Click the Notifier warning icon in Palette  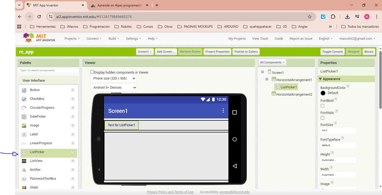(x=24, y=170)
